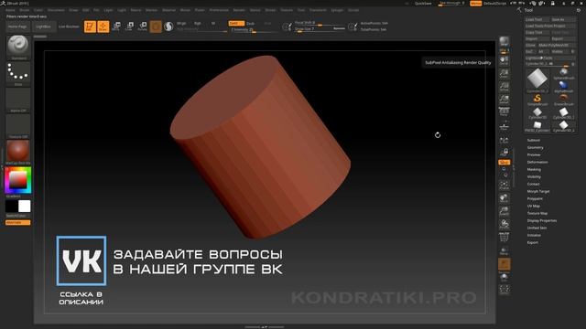Click the BPR render icon
The width and height of the screenshot is (586, 329).
(505, 41)
